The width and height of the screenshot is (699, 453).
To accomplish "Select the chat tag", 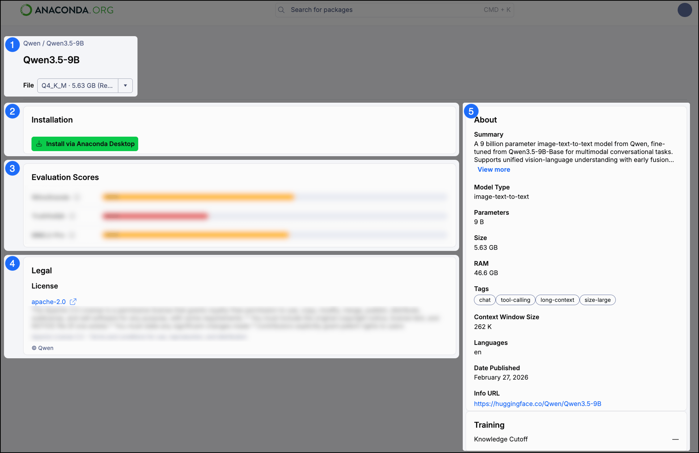I will tap(485, 300).
